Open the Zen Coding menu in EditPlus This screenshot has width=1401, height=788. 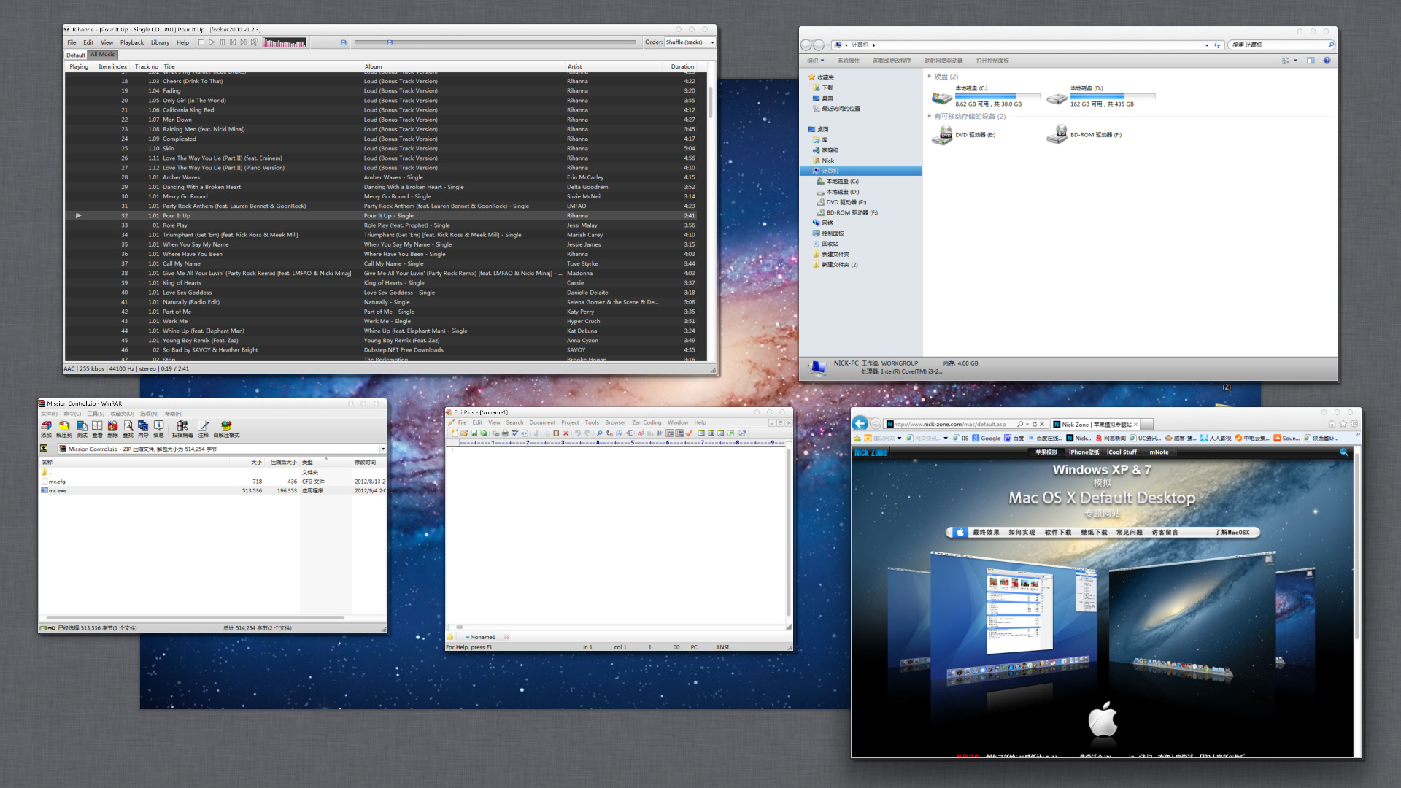[647, 422]
